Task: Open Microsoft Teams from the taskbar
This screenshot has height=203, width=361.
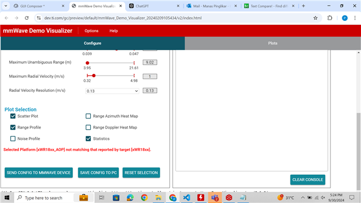Action: pyautogui.click(x=215, y=197)
